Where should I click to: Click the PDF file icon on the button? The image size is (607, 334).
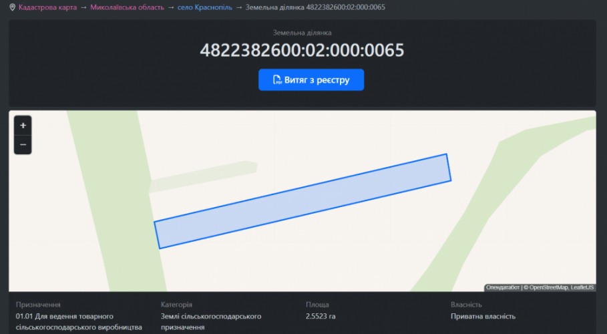coord(277,80)
